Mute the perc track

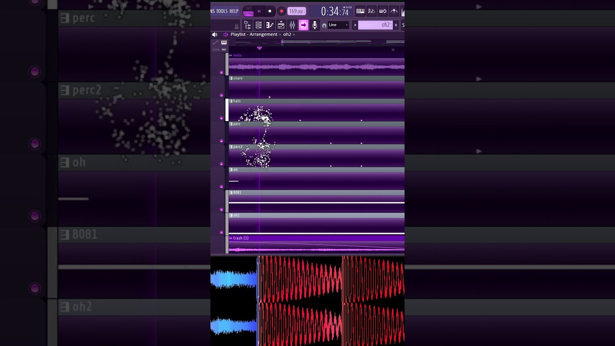[221, 141]
